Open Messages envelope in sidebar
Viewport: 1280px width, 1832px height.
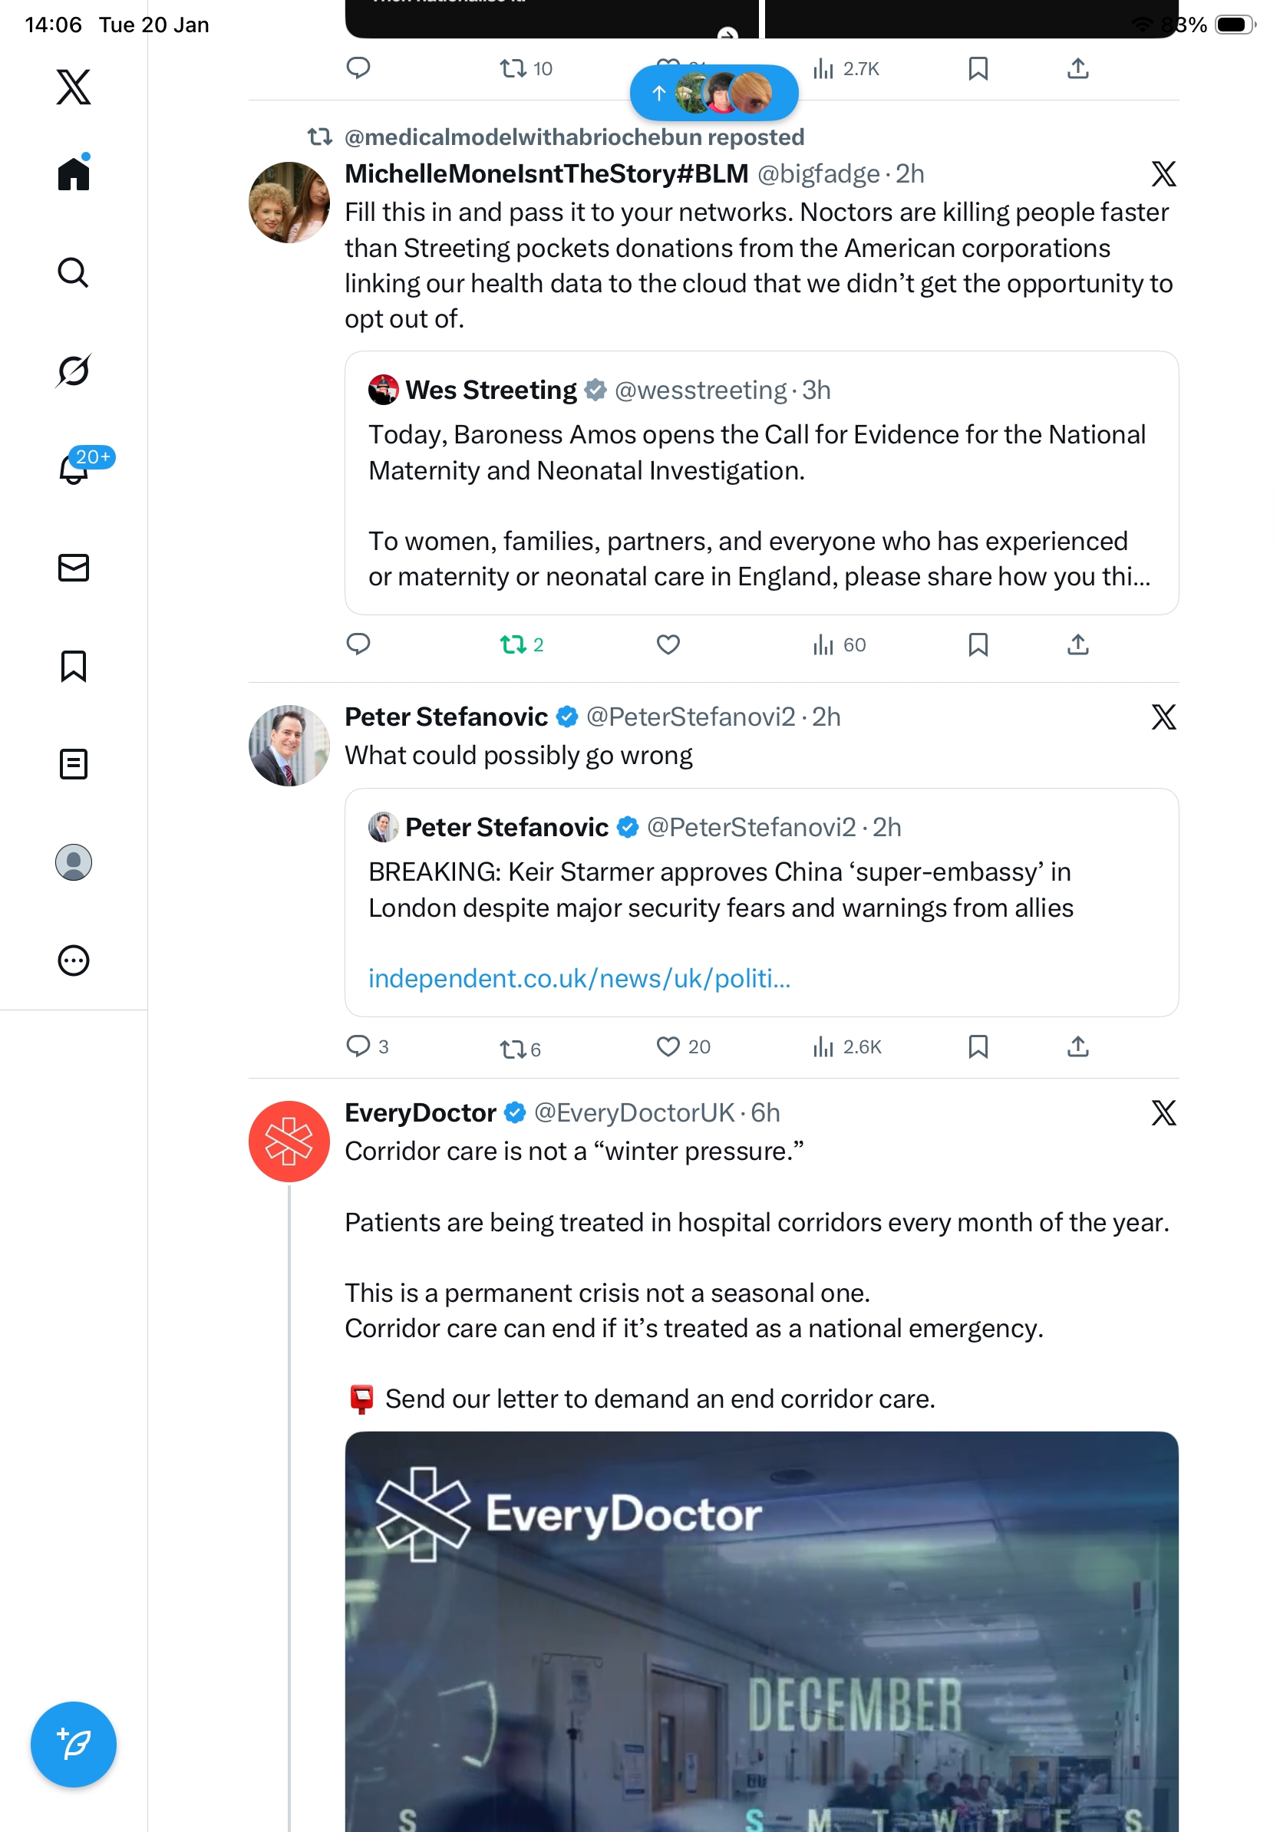coord(74,567)
